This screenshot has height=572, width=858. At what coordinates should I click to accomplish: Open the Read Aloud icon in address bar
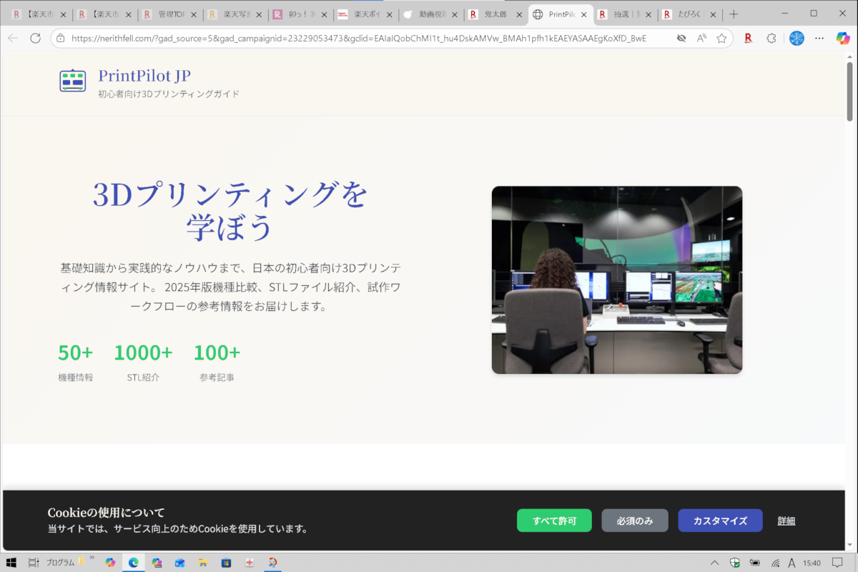[701, 38]
